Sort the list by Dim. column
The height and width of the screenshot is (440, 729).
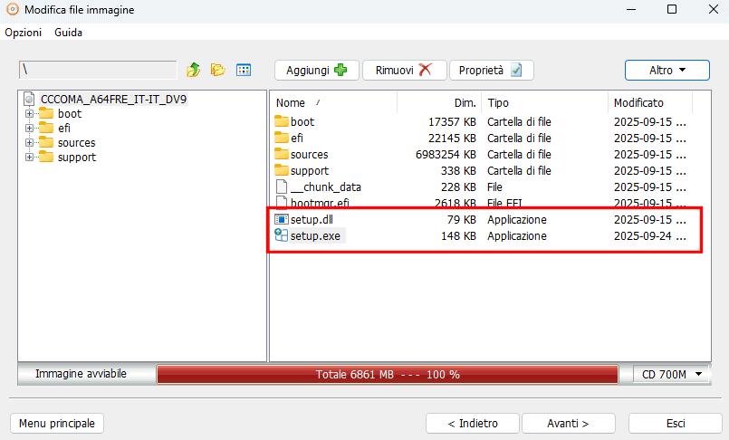click(x=439, y=102)
